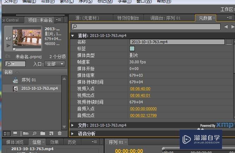This screenshot has width=235, height=153.
Task: Select the 2013-10-13-763.mp4 clip icon
Action: pos(15,89)
